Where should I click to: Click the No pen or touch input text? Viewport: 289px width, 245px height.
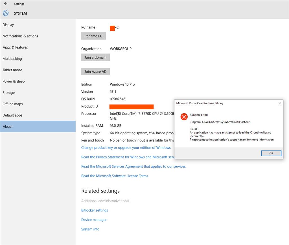click(142, 140)
